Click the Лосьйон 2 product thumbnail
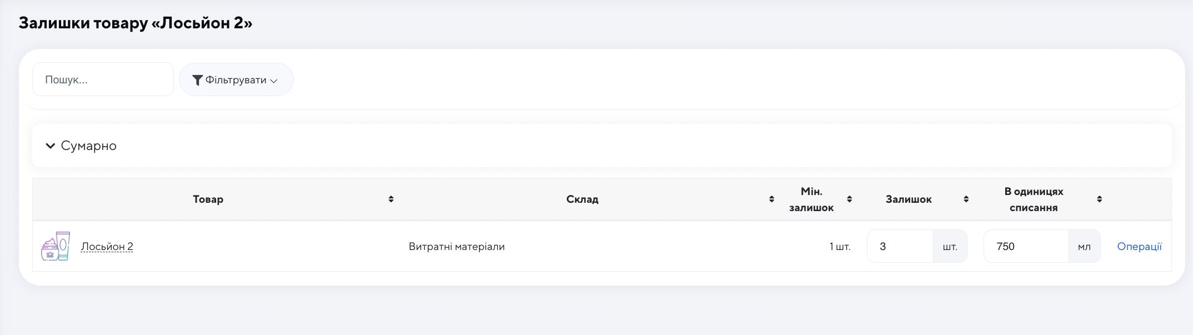 (x=56, y=247)
